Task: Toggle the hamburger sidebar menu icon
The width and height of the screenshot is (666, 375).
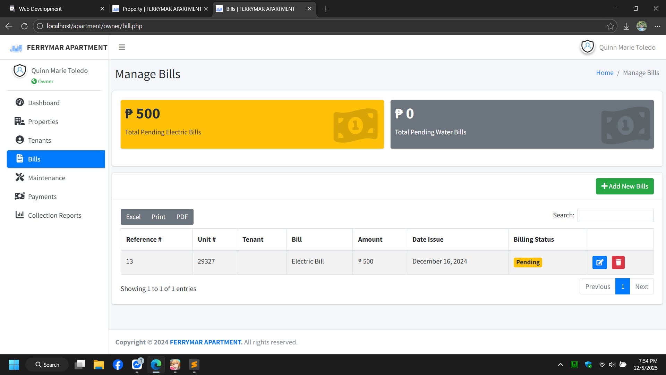Action: pyautogui.click(x=122, y=47)
